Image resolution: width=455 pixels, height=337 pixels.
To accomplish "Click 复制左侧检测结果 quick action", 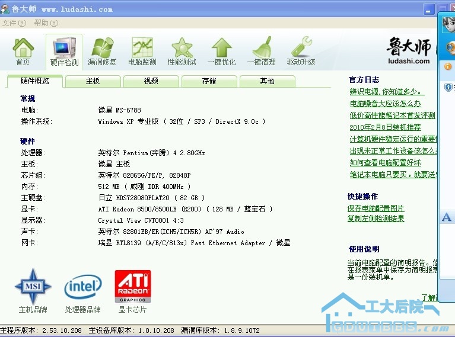I will 376,219.
